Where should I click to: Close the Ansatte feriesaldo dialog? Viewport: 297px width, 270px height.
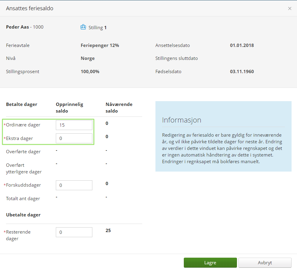[290, 8]
